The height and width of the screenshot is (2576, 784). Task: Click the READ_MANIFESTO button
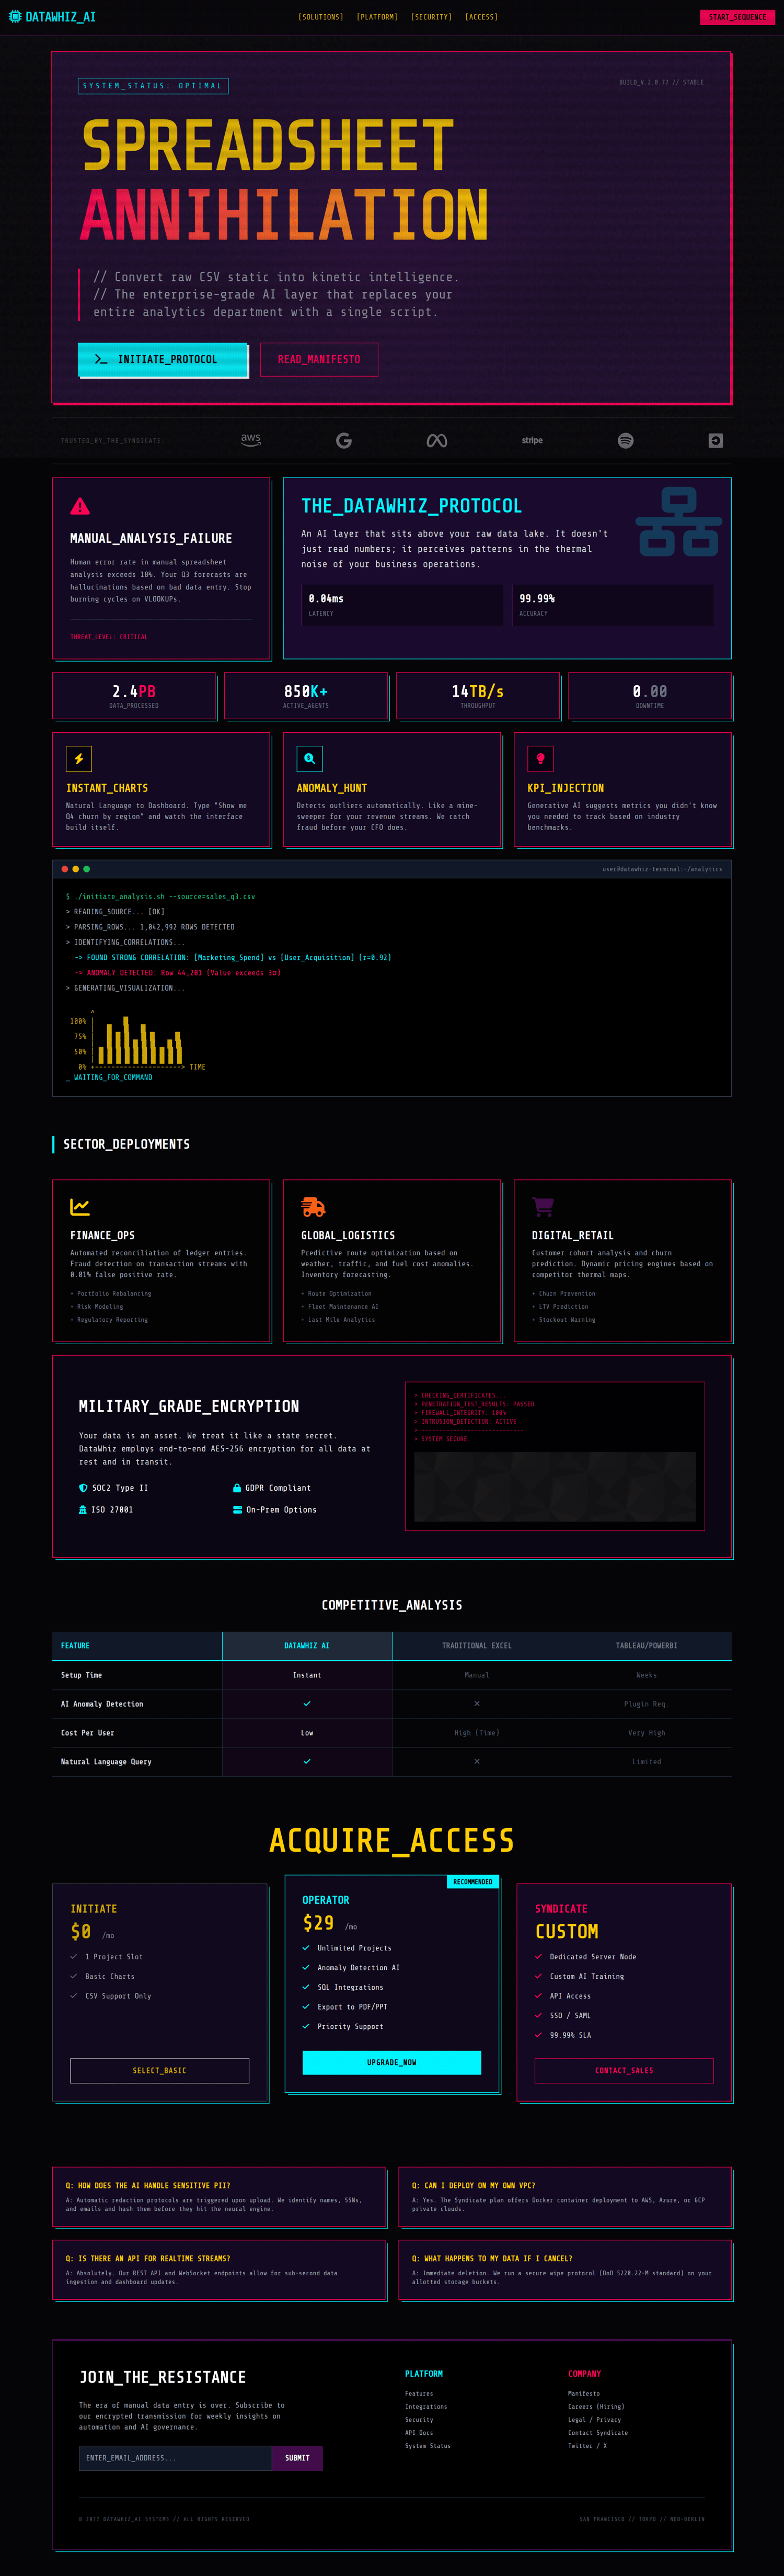pos(319,359)
